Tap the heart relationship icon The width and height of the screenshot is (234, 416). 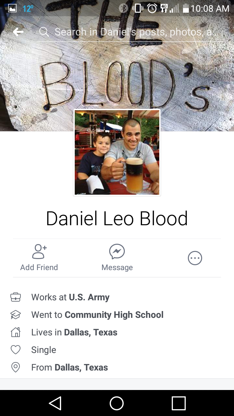coord(16,350)
